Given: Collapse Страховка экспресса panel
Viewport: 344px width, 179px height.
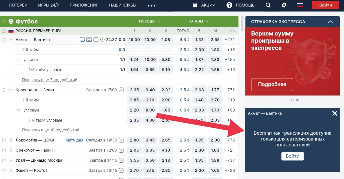Looking at the screenshot, I should pos(330,22).
